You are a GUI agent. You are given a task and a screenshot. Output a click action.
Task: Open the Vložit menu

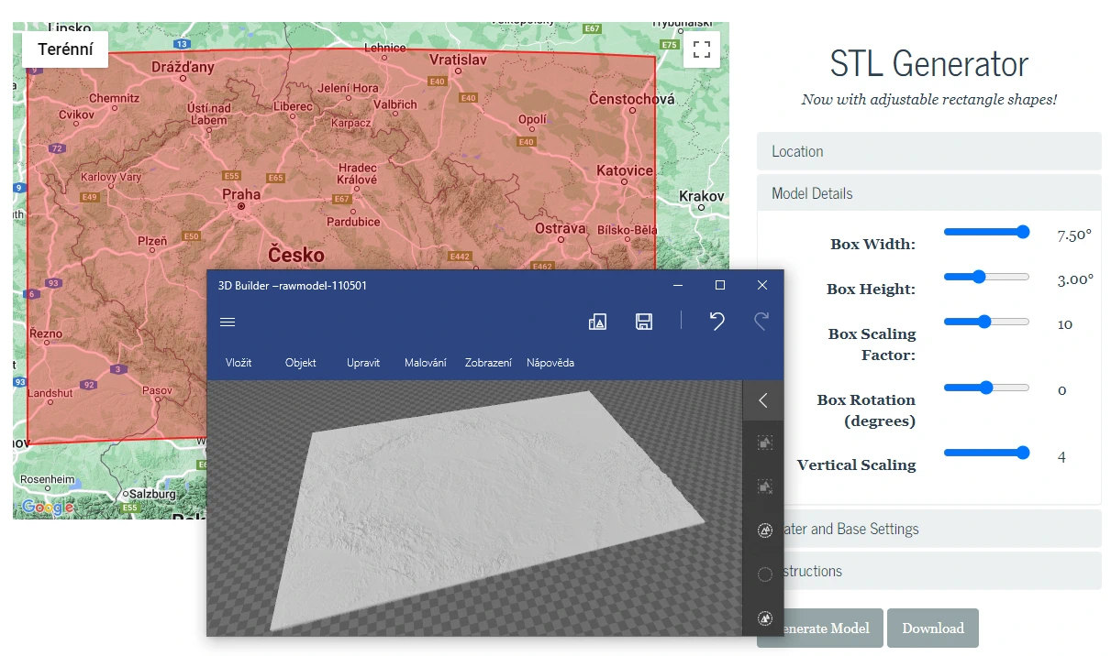(x=239, y=363)
